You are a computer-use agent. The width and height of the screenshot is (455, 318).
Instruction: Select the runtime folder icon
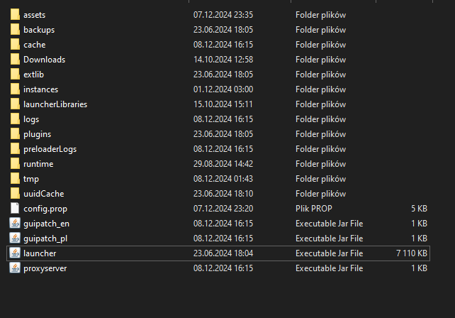16,164
